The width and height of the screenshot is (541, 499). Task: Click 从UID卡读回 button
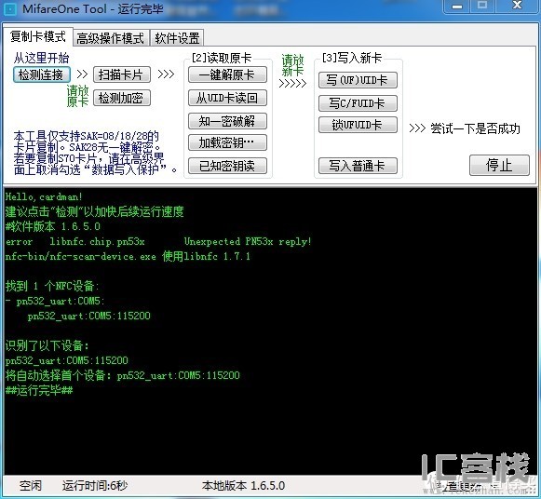pyautogui.click(x=227, y=98)
